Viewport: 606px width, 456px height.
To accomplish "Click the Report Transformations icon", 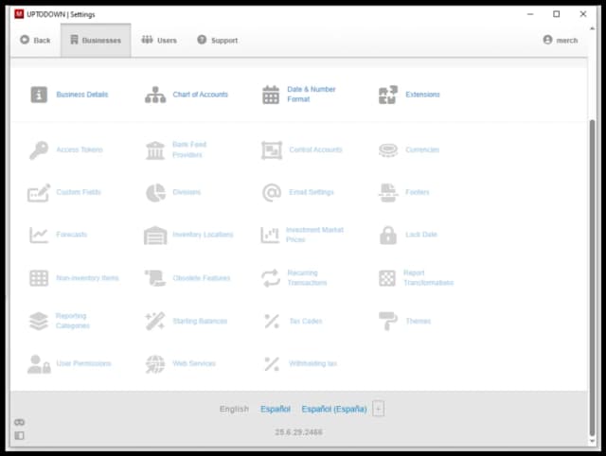I will pyautogui.click(x=387, y=278).
